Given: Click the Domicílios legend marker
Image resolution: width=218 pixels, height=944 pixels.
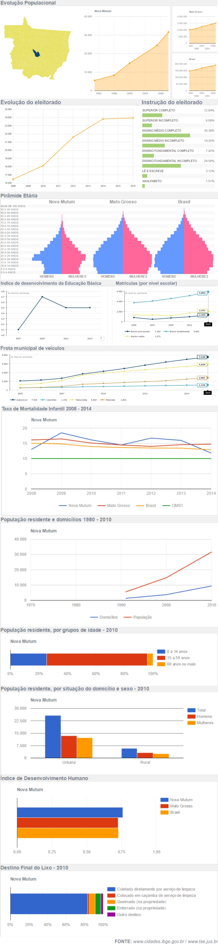Looking at the screenshot, I should [x=94, y=617].
